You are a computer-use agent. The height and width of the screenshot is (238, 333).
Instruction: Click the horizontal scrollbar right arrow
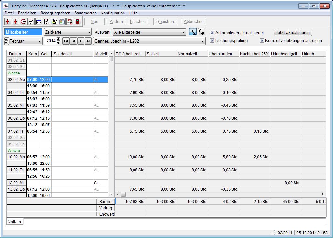point(322,194)
